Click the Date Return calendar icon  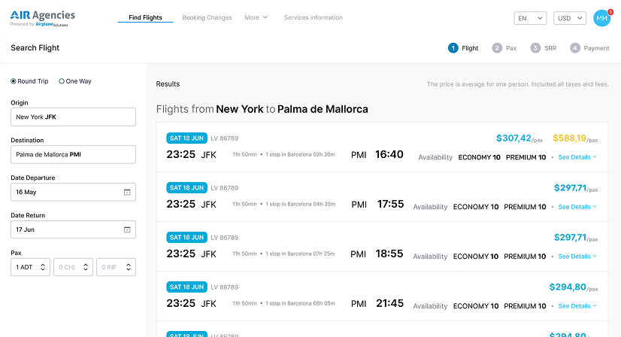(x=127, y=229)
